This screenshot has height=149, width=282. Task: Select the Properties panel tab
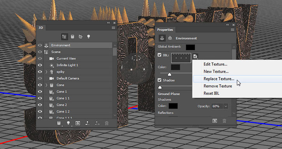(x=165, y=30)
